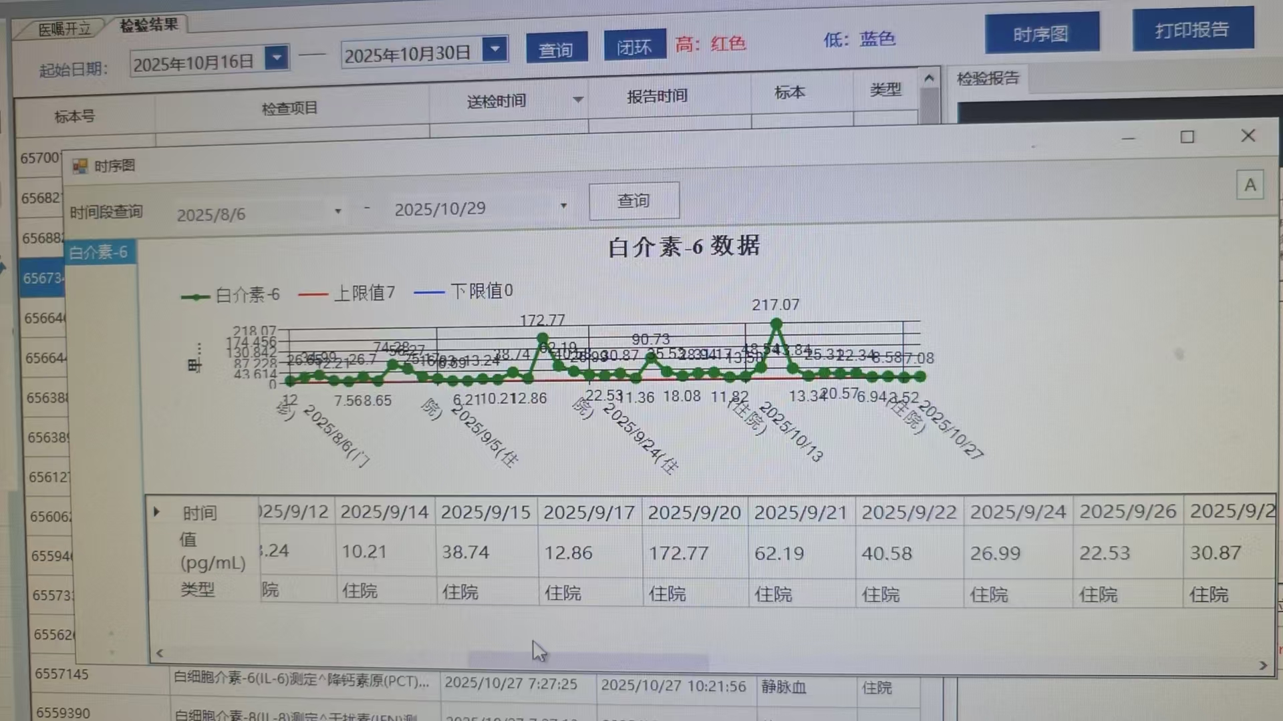Expand the 2025/10/29 end date dropdown
The height and width of the screenshot is (721, 1283).
(563, 206)
